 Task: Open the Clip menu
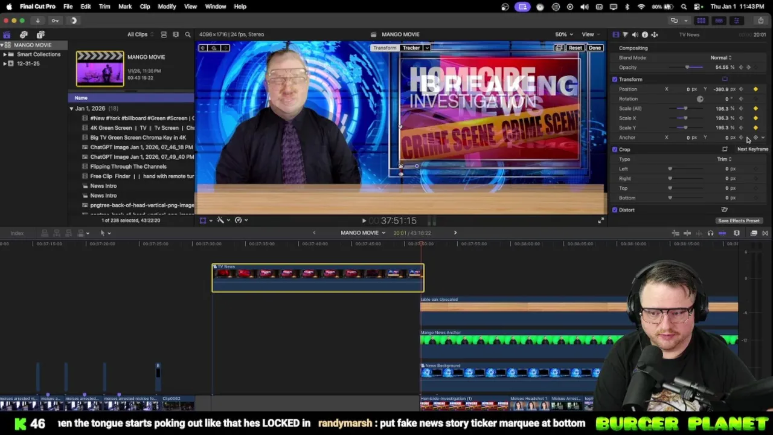tap(145, 7)
